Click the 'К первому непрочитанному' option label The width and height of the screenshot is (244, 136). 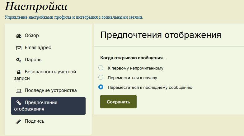coord(135,68)
